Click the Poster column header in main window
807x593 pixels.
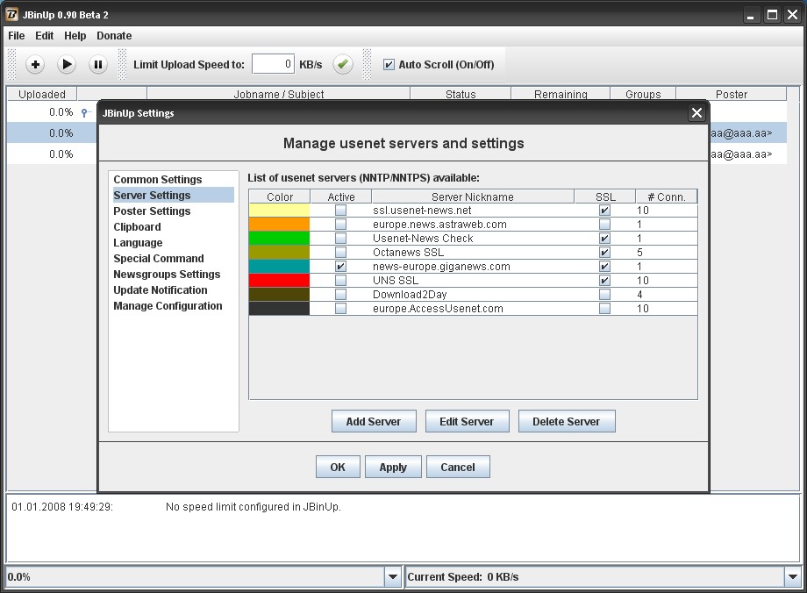click(731, 94)
